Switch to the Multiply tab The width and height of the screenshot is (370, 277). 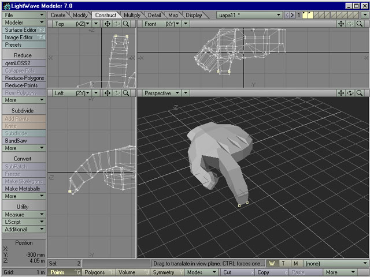click(131, 14)
